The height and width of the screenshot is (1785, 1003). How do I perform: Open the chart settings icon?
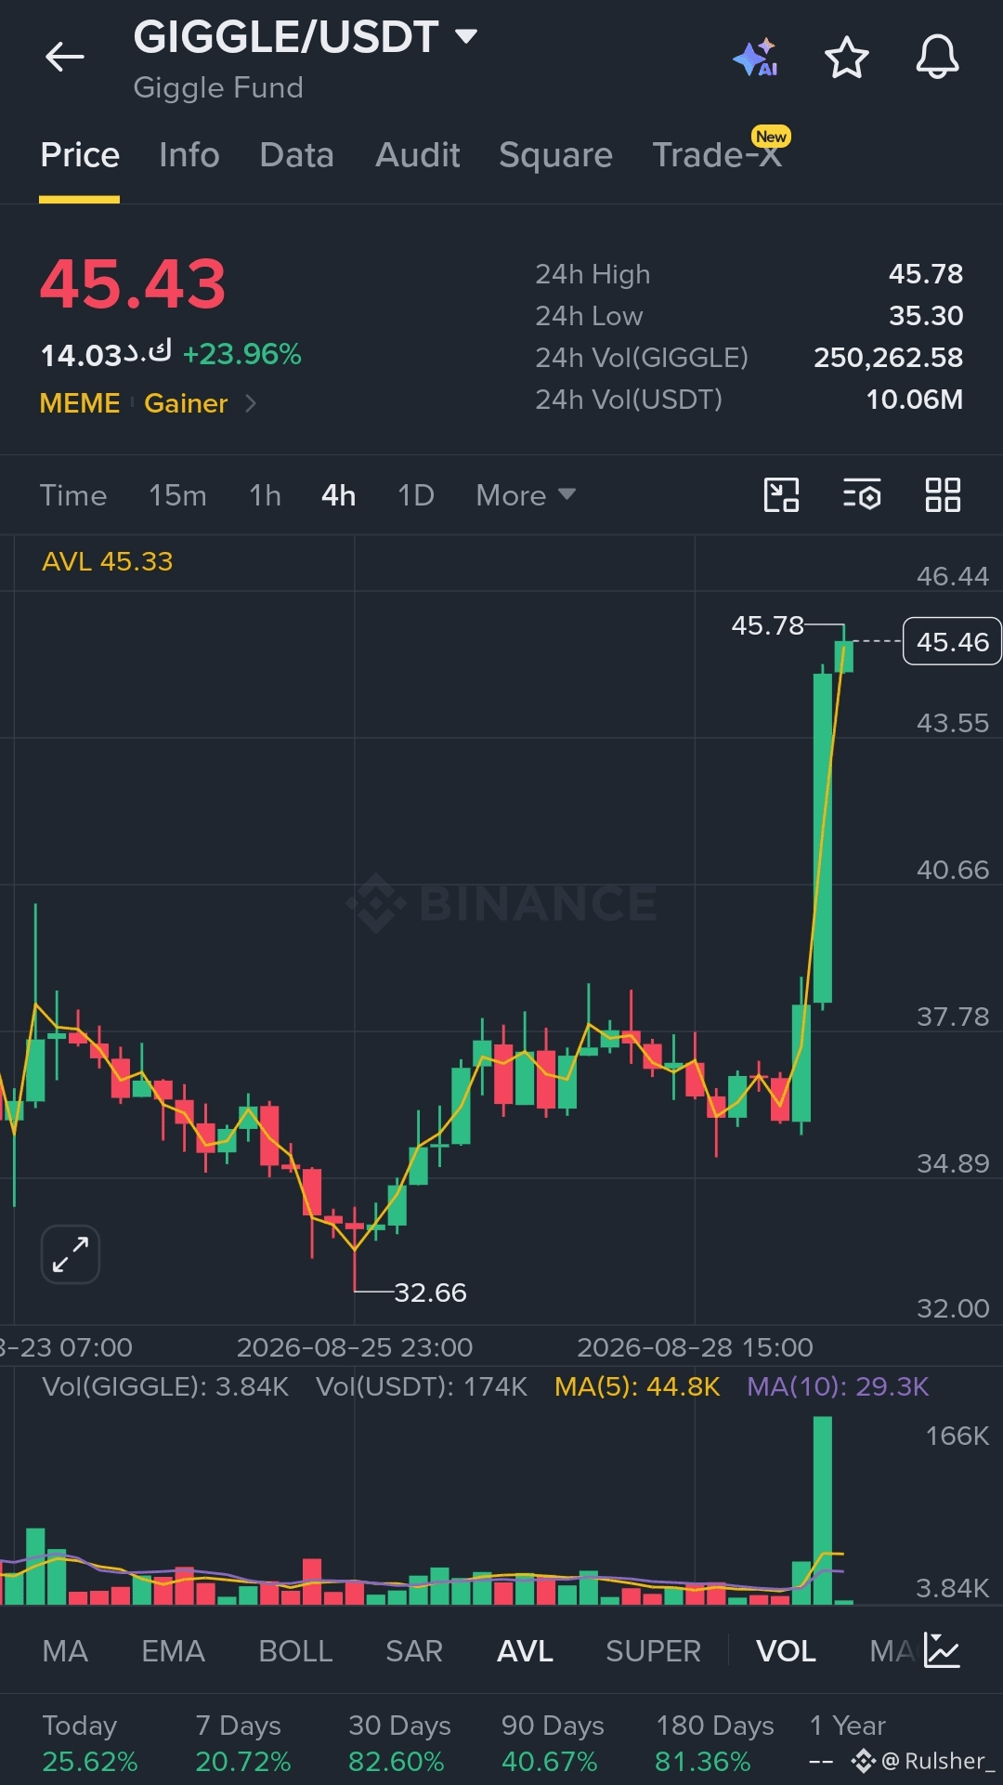tap(862, 495)
